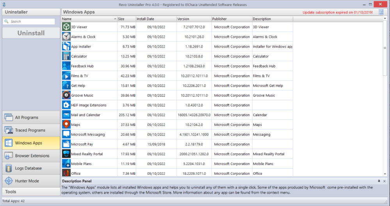Click the Office app icon
The height and width of the screenshot is (206, 390).
coord(66,173)
